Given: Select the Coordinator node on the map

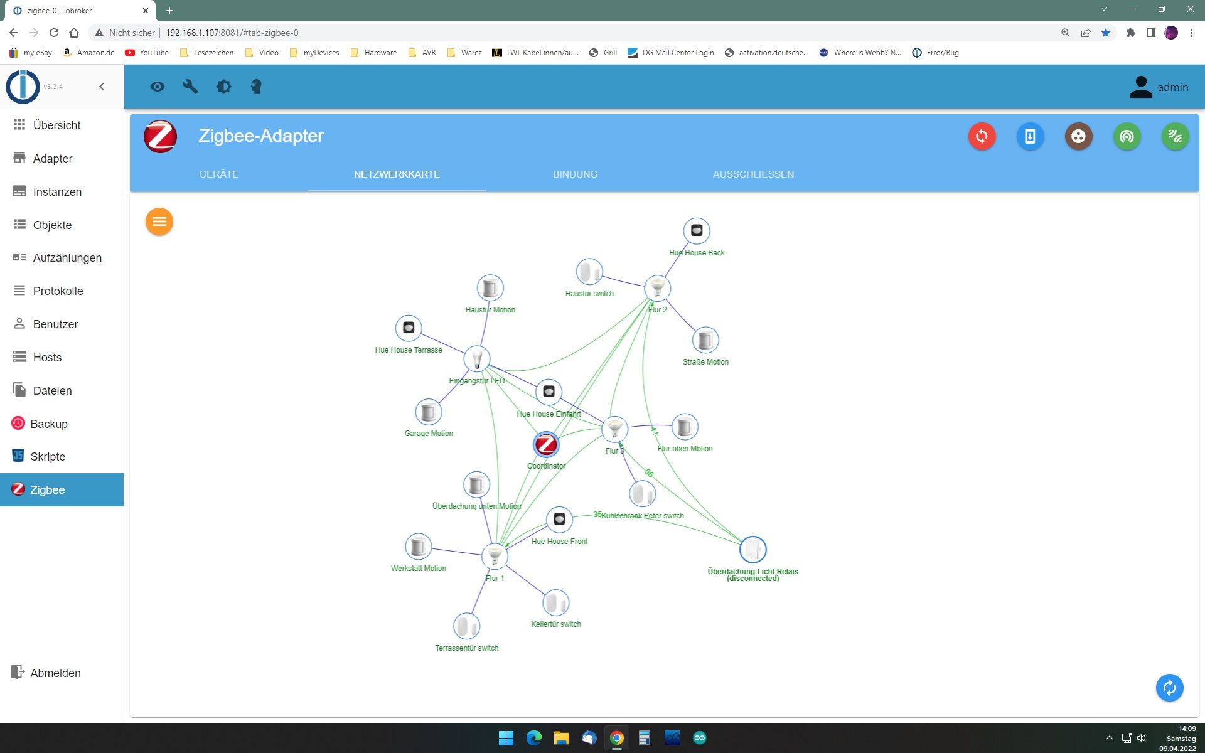Looking at the screenshot, I should [x=546, y=444].
